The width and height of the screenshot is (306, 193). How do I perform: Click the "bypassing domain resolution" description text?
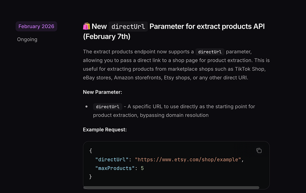(174, 115)
